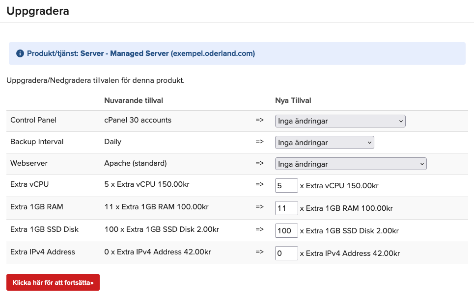Open the Webserver selection dropdown
Viewport: 474px width, 300px height.
(350, 164)
